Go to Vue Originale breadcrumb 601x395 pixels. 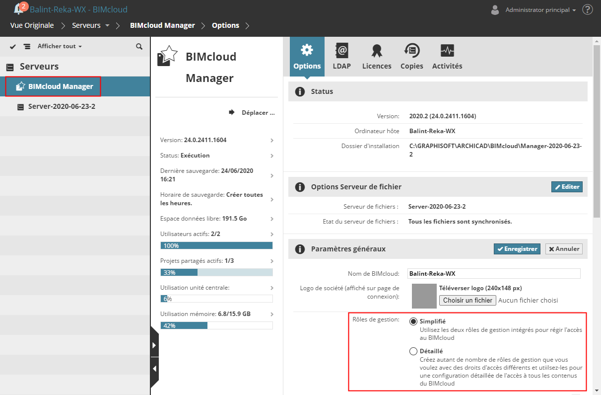(x=32, y=25)
